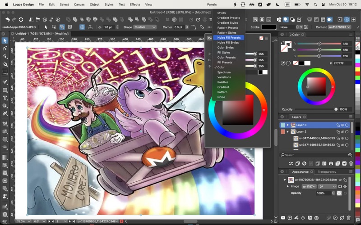Screen dimensions: 361x225
Task: Click the camera icon in Layers panel toolbar
Action: click(x=331, y=163)
